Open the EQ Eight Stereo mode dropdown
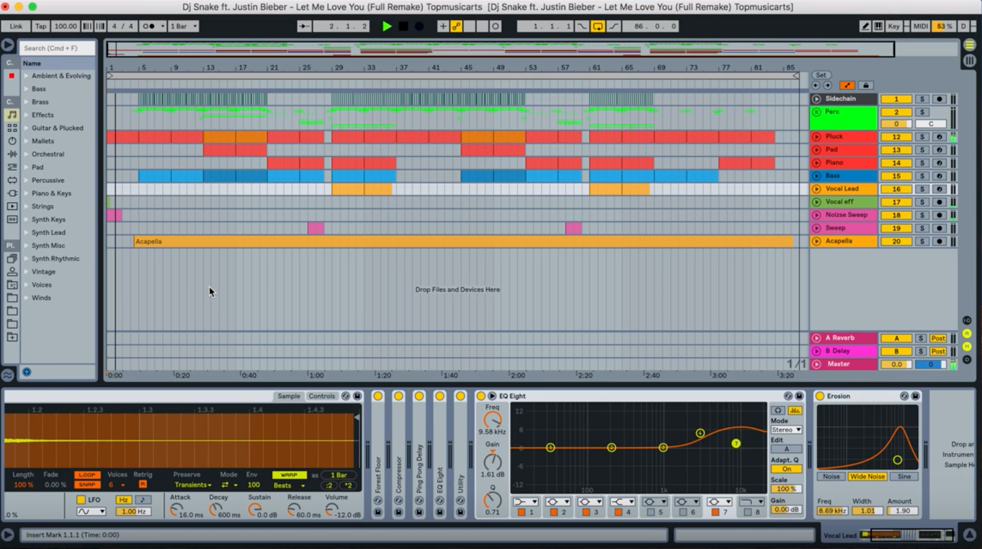Screen dimensions: 982x549 tap(786, 430)
